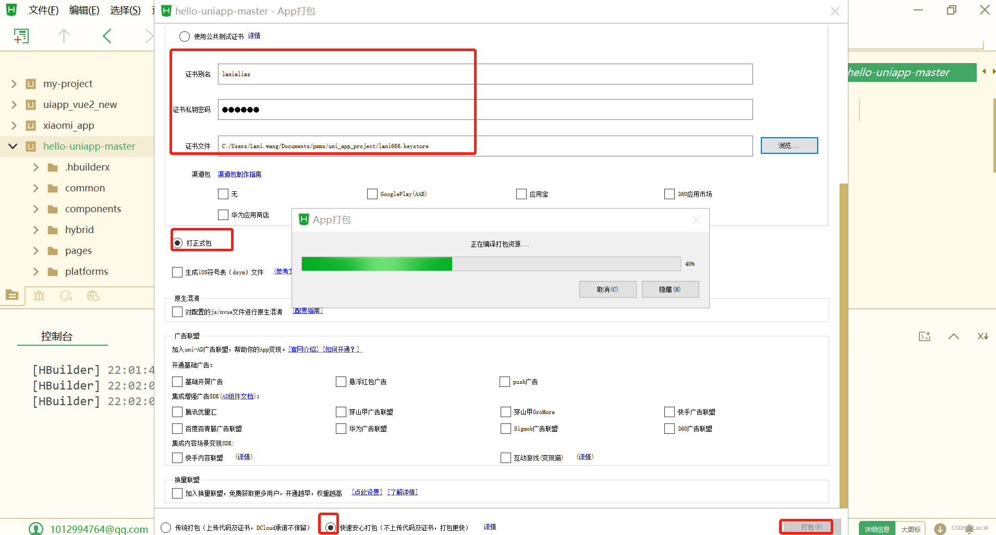Viewport: 996px width, 535px height.
Task: Open the 编辑(E) menu
Action: (x=84, y=10)
